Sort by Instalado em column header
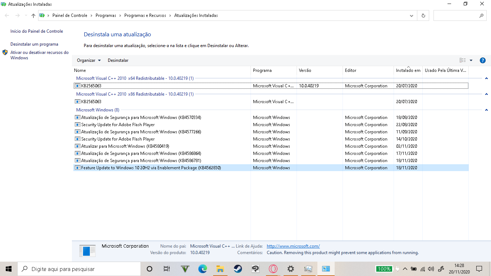 [408, 70]
